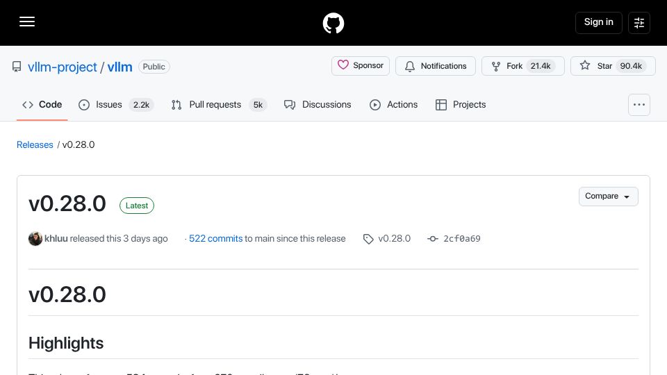Go to the GitHub homepage logo
The image size is (667, 375).
point(333,23)
